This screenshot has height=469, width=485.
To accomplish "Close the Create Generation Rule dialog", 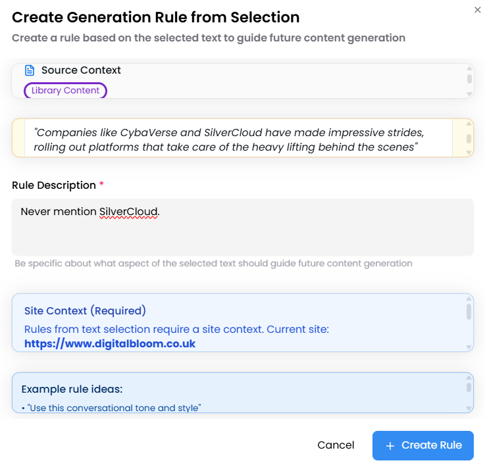I will (x=478, y=10).
